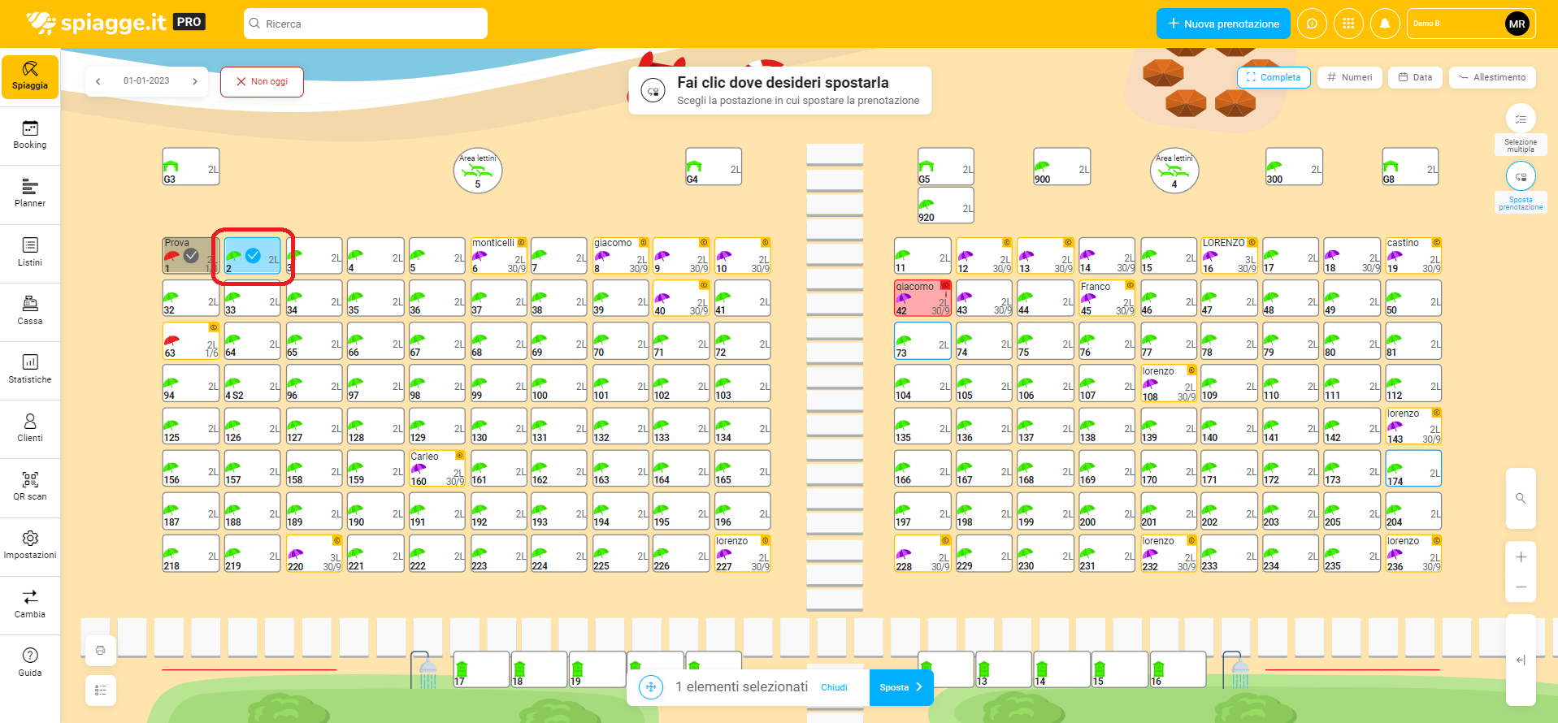1558x723 pixels.
Task: Go to the next date
Action: click(195, 81)
